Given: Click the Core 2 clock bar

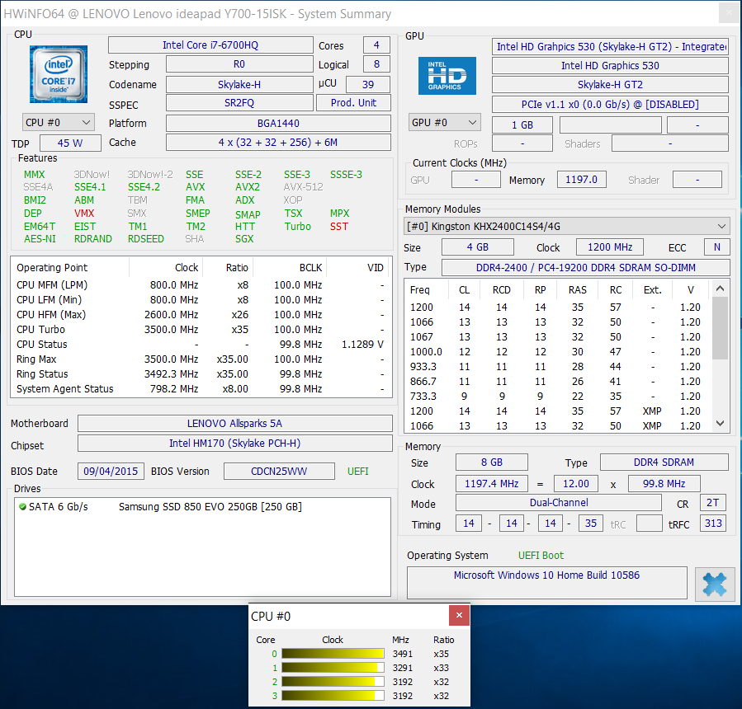Looking at the screenshot, I should click(333, 682).
